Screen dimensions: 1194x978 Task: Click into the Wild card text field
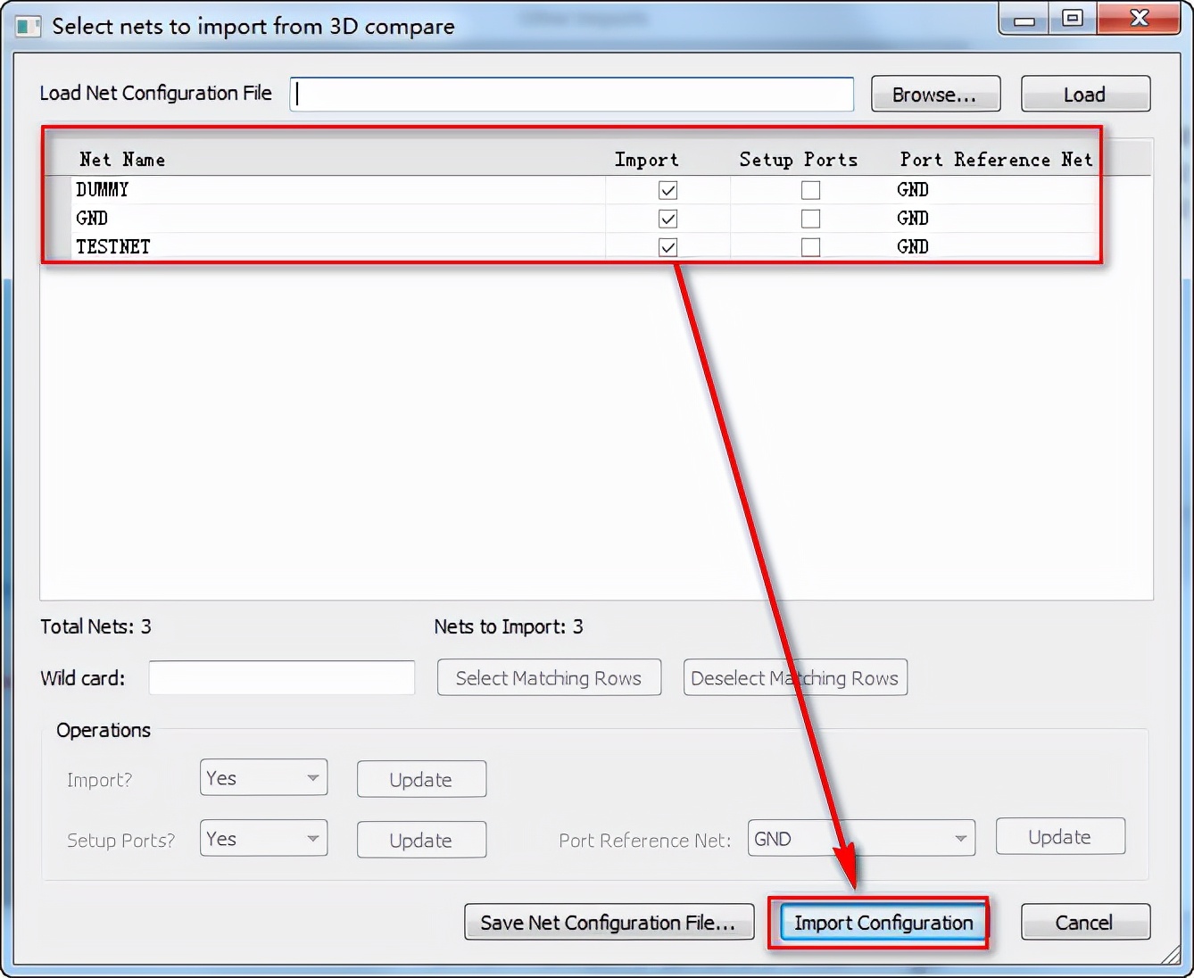pyautogui.click(x=282, y=677)
